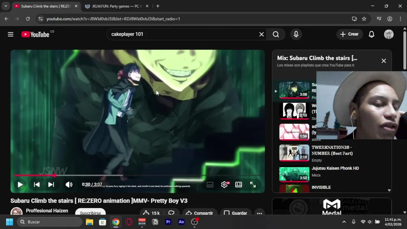Switch to theater mode

tap(238, 184)
